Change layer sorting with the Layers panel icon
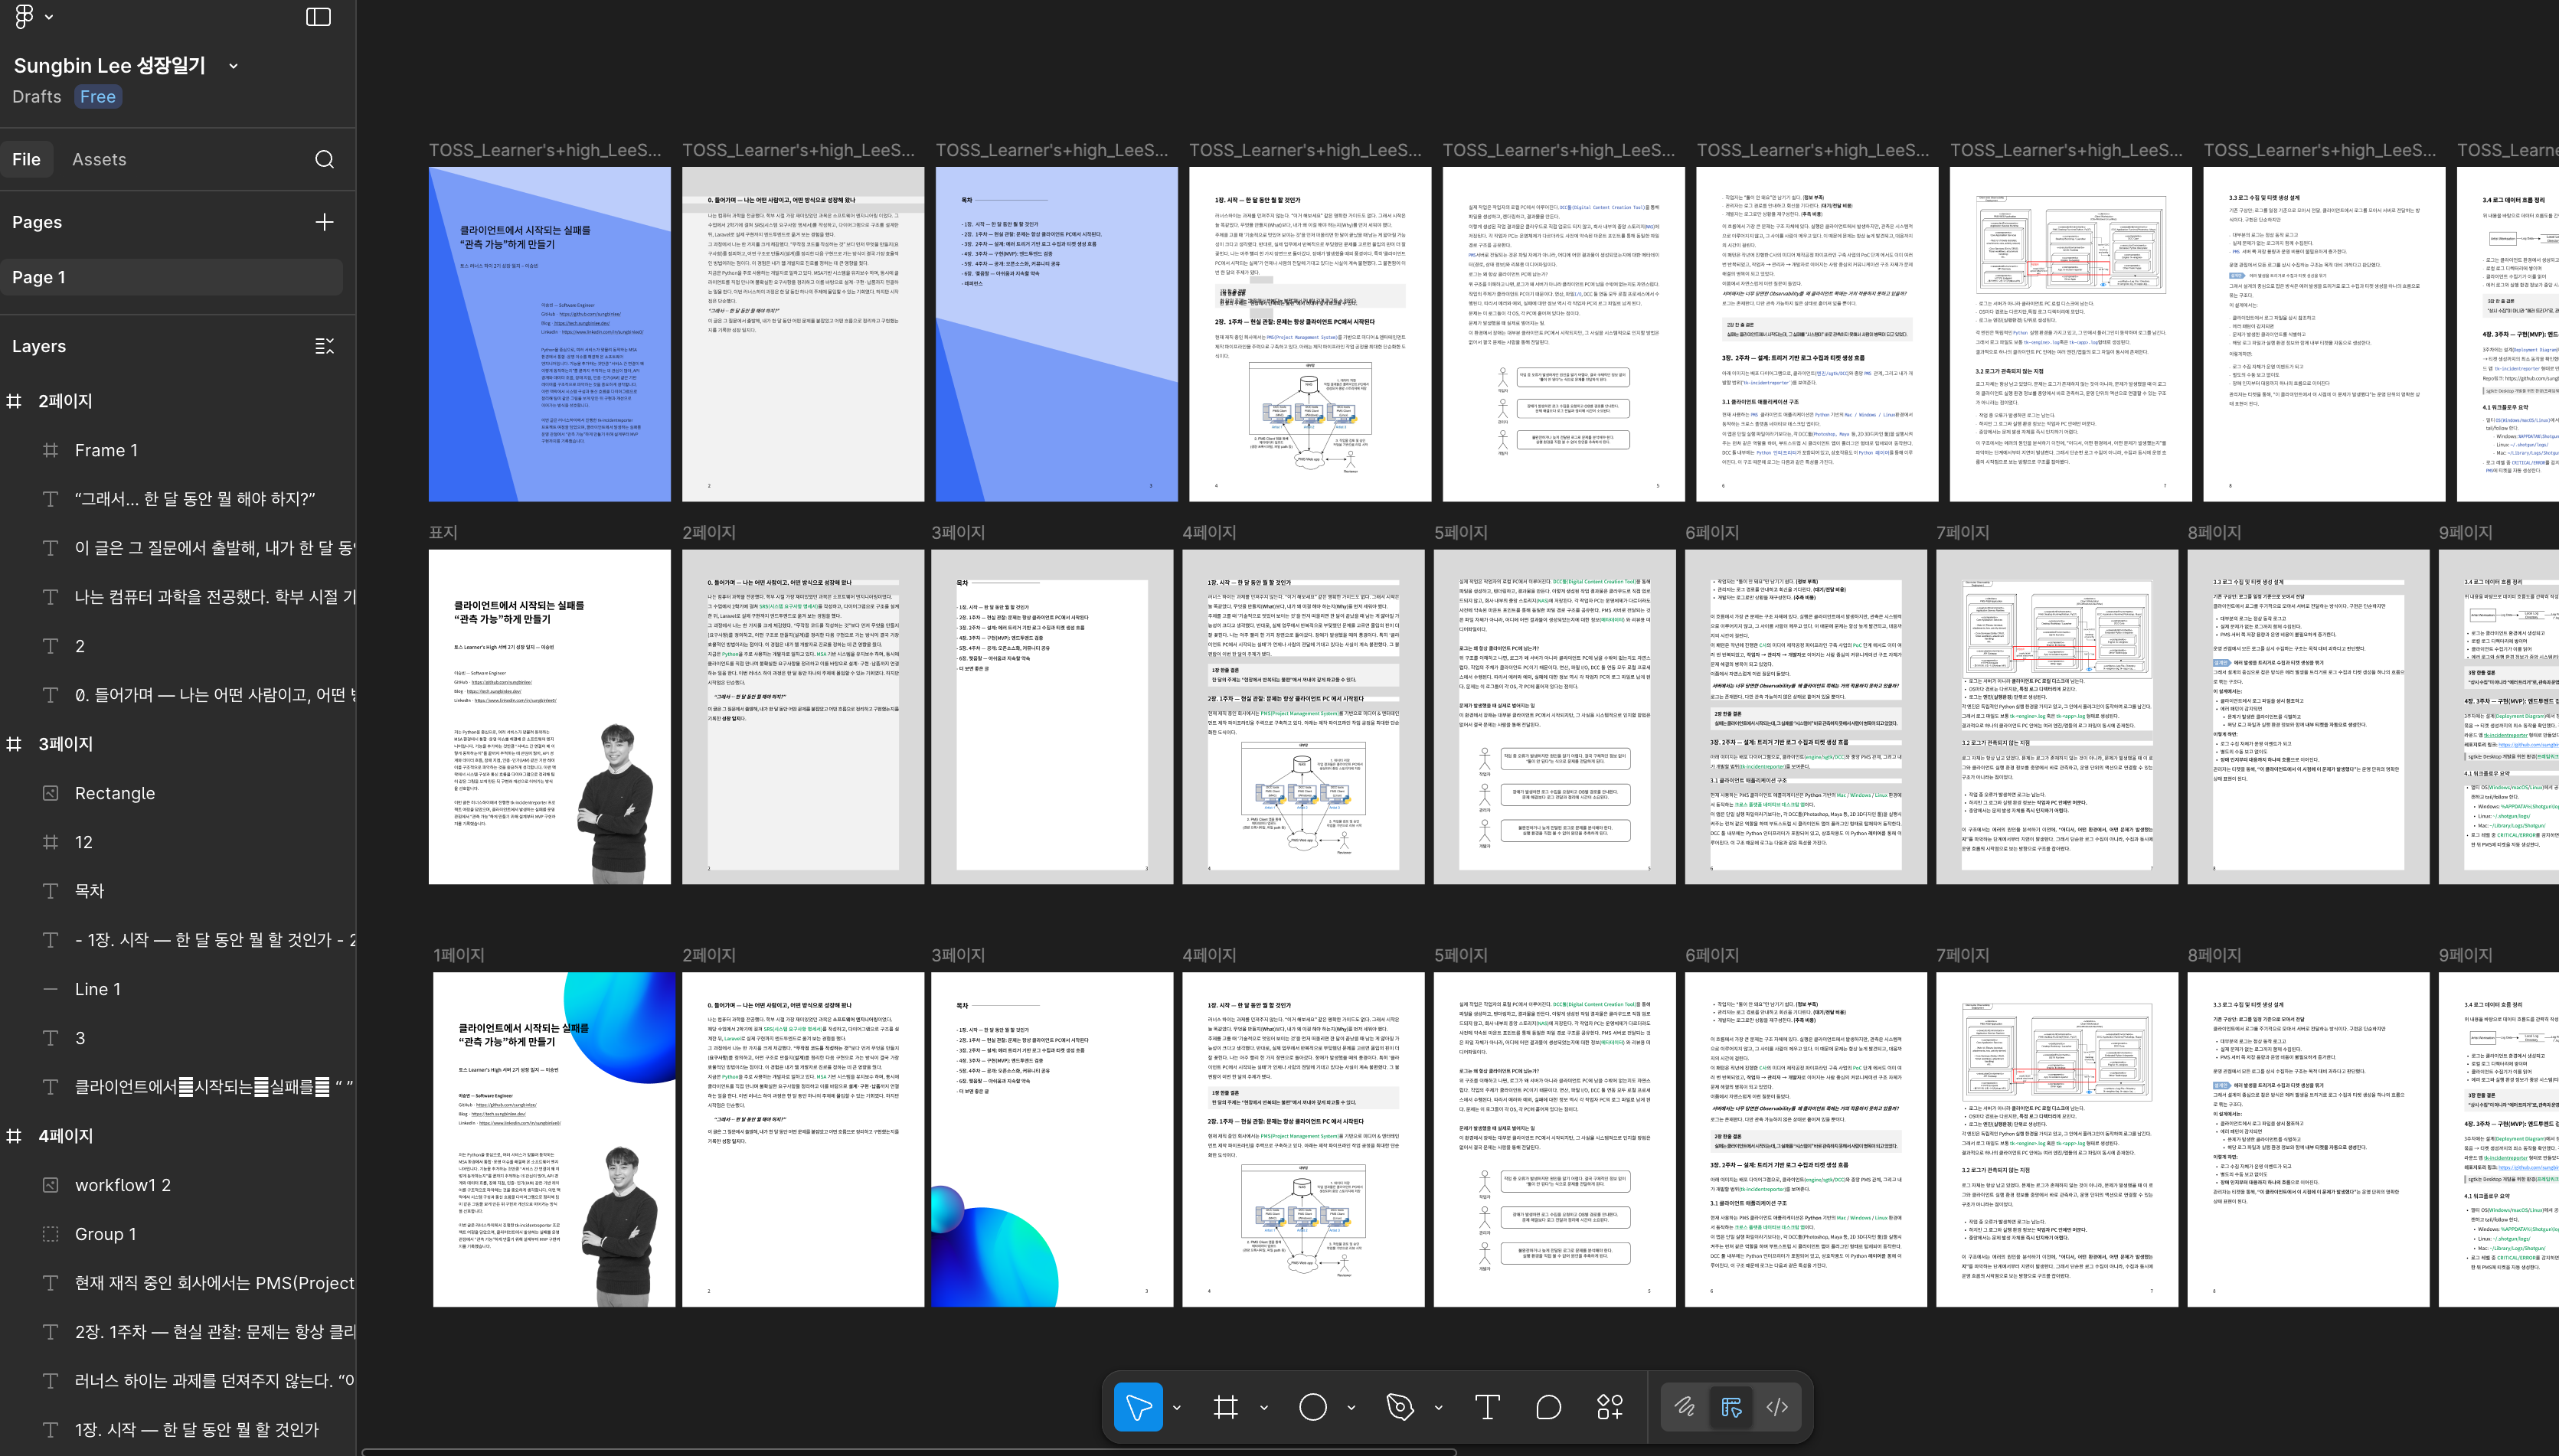This screenshot has height=1456, width=2559. pyautogui.click(x=324, y=345)
